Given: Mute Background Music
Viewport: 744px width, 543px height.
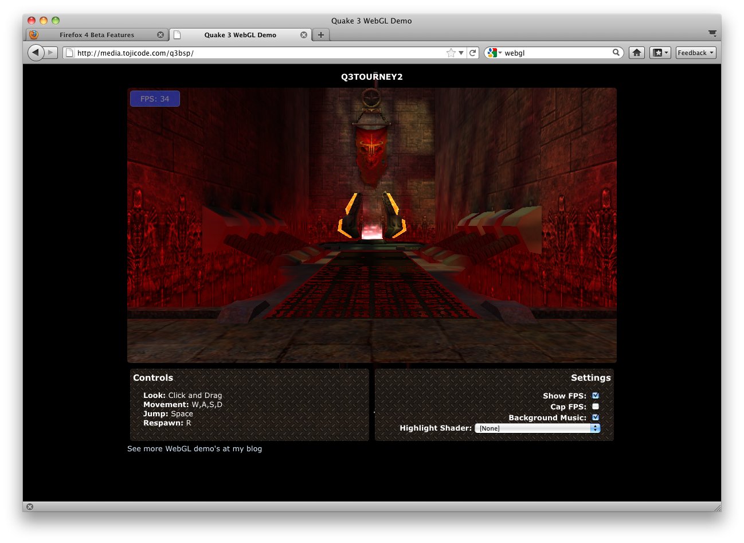Looking at the screenshot, I should pyautogui.click(x=595, y=417).
